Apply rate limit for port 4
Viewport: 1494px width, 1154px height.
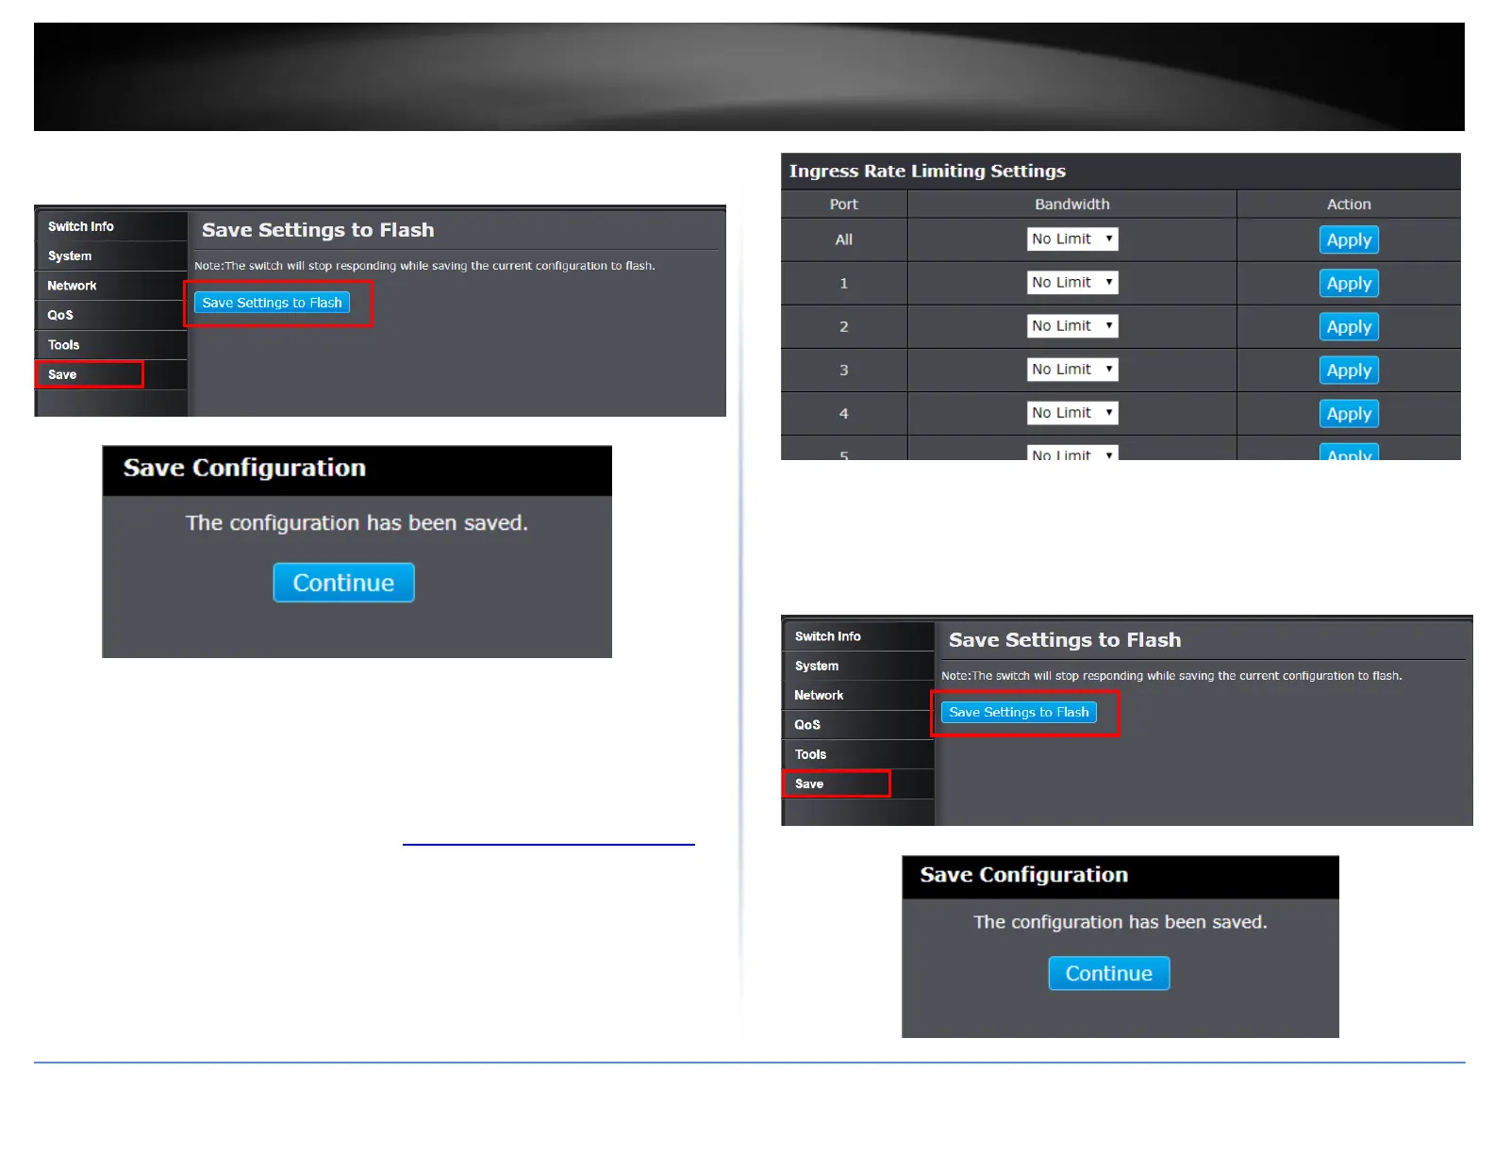click(x=1349, y=414)
